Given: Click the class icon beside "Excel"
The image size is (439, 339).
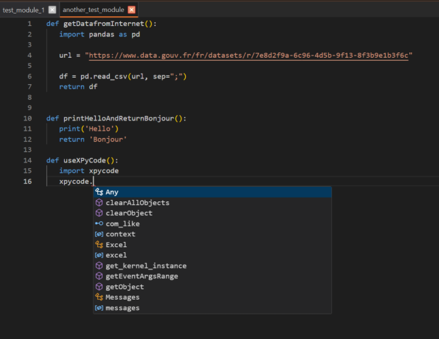Looking at the screenshot, I should (98, 245).
